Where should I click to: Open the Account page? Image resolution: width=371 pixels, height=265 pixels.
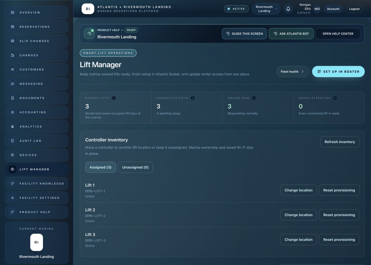click(333, 9)
